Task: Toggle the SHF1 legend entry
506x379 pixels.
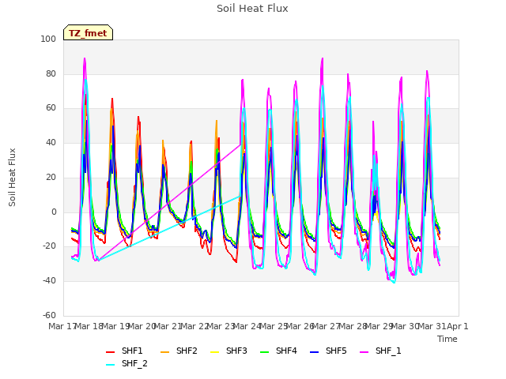Action: point(124,351)
